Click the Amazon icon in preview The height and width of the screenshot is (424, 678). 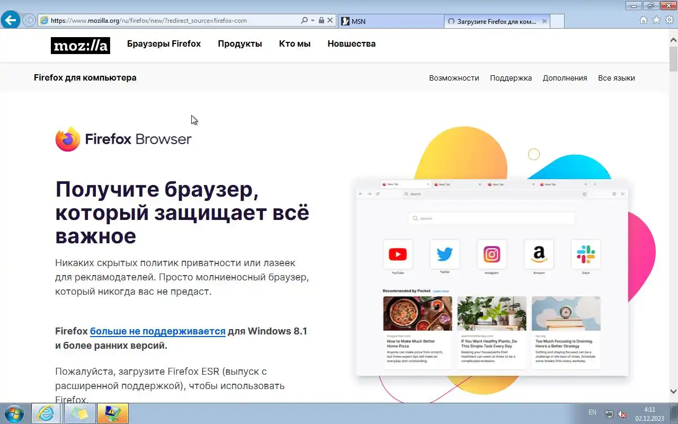click(539, 254)
